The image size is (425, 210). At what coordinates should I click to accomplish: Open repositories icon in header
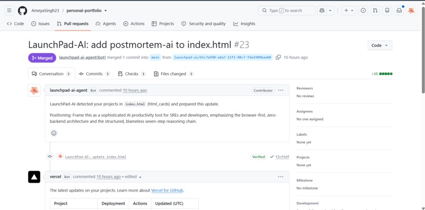pyautogui.click(x=387, y=11)
